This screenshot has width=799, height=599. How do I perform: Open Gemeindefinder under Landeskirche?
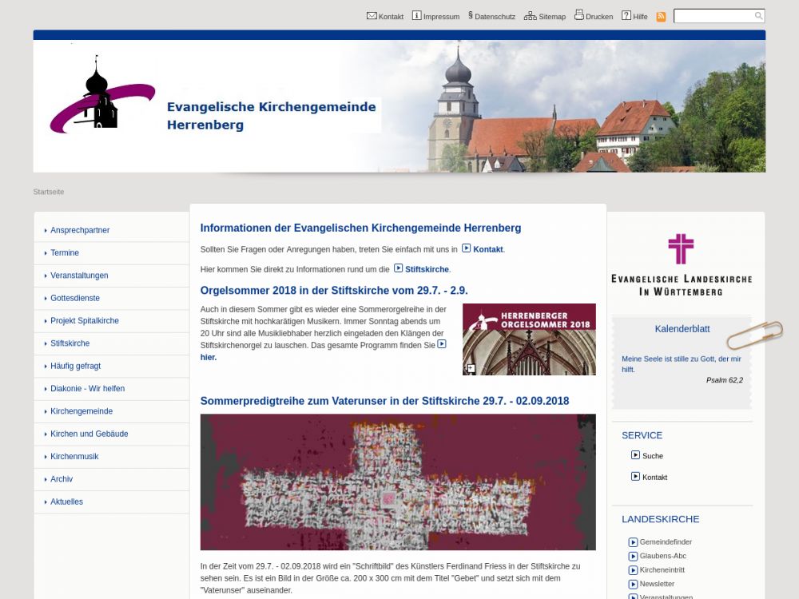(665, 542)
